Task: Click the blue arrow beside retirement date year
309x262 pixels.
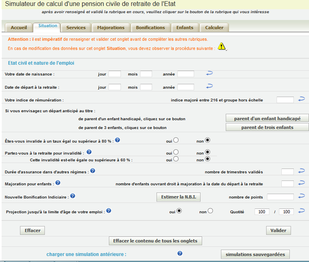Action: [x=209, y=86]
